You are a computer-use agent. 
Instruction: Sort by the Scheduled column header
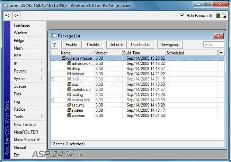[192, 53]
